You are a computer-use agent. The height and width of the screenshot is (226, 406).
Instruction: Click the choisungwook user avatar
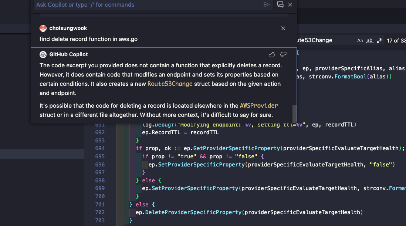(x=43, y=28)
